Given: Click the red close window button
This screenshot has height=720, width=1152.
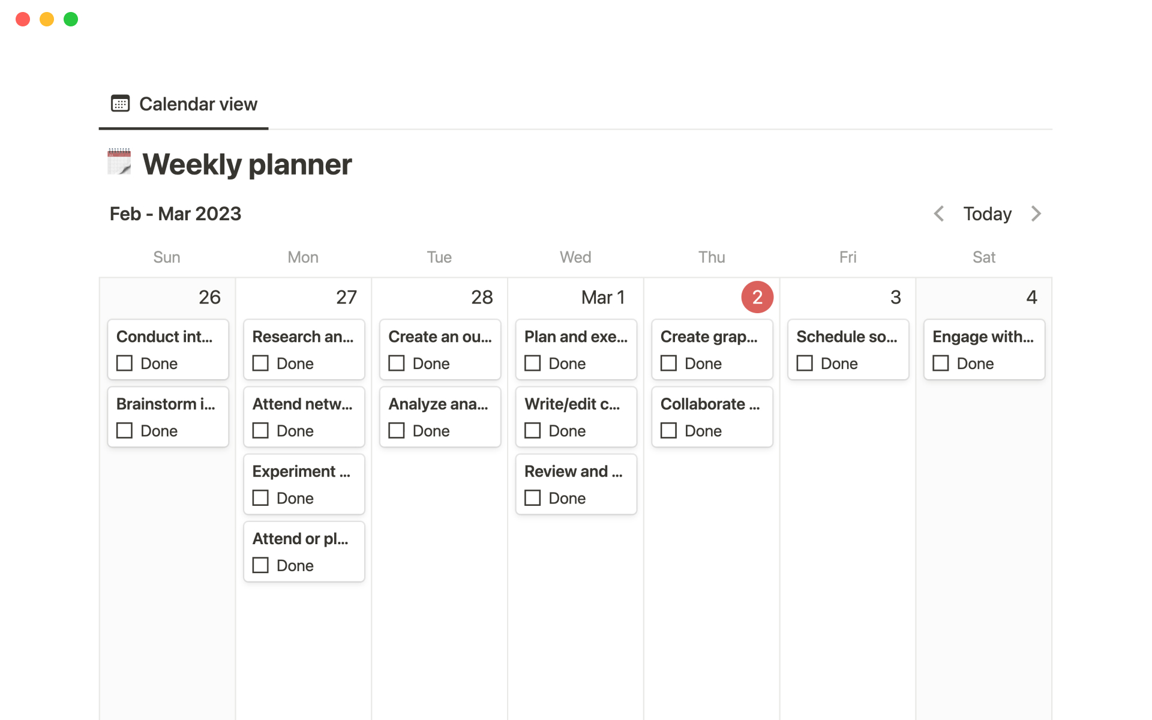Looking at the screenshot, I should (x=23, y=19).
